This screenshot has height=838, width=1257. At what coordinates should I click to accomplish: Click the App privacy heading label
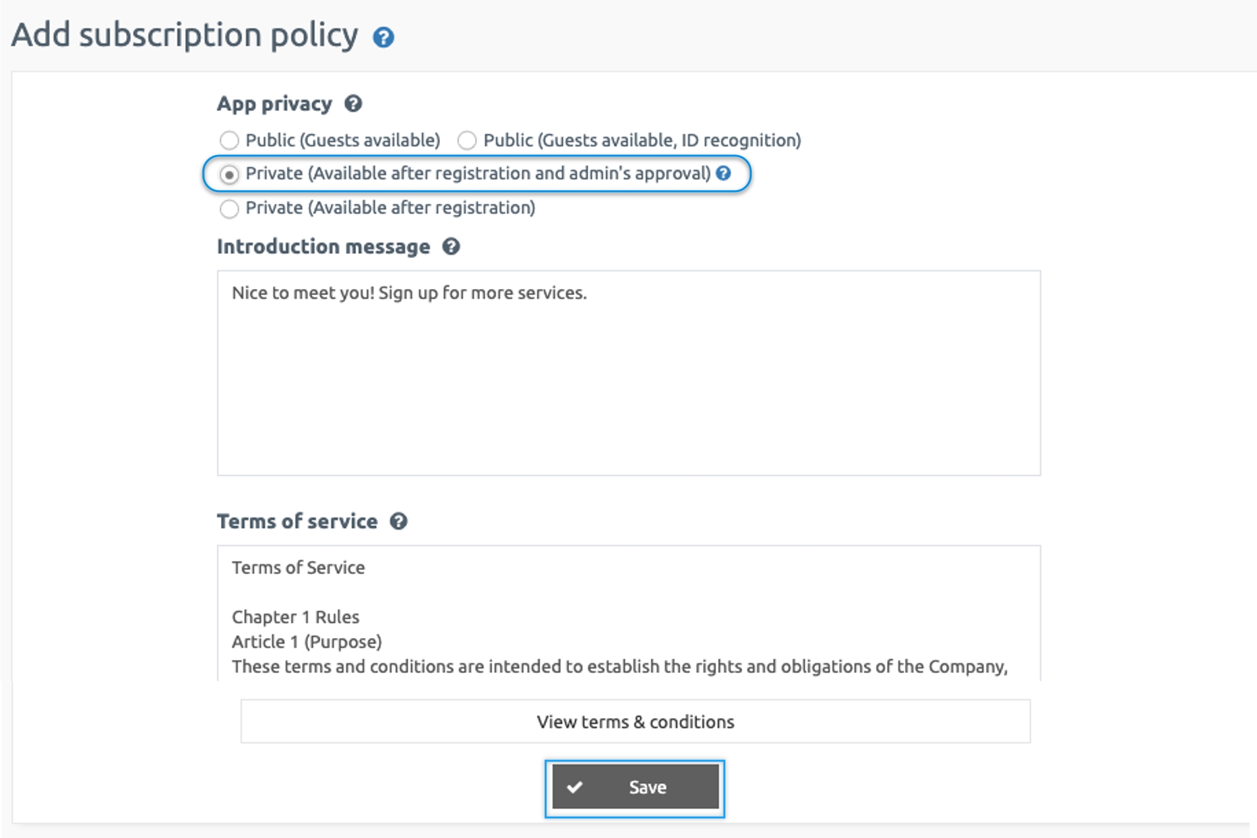[x=274, y=104]
